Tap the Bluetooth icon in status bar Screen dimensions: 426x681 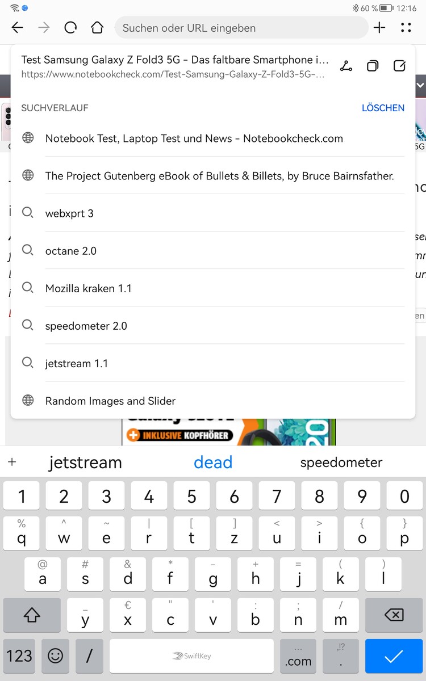356,8
